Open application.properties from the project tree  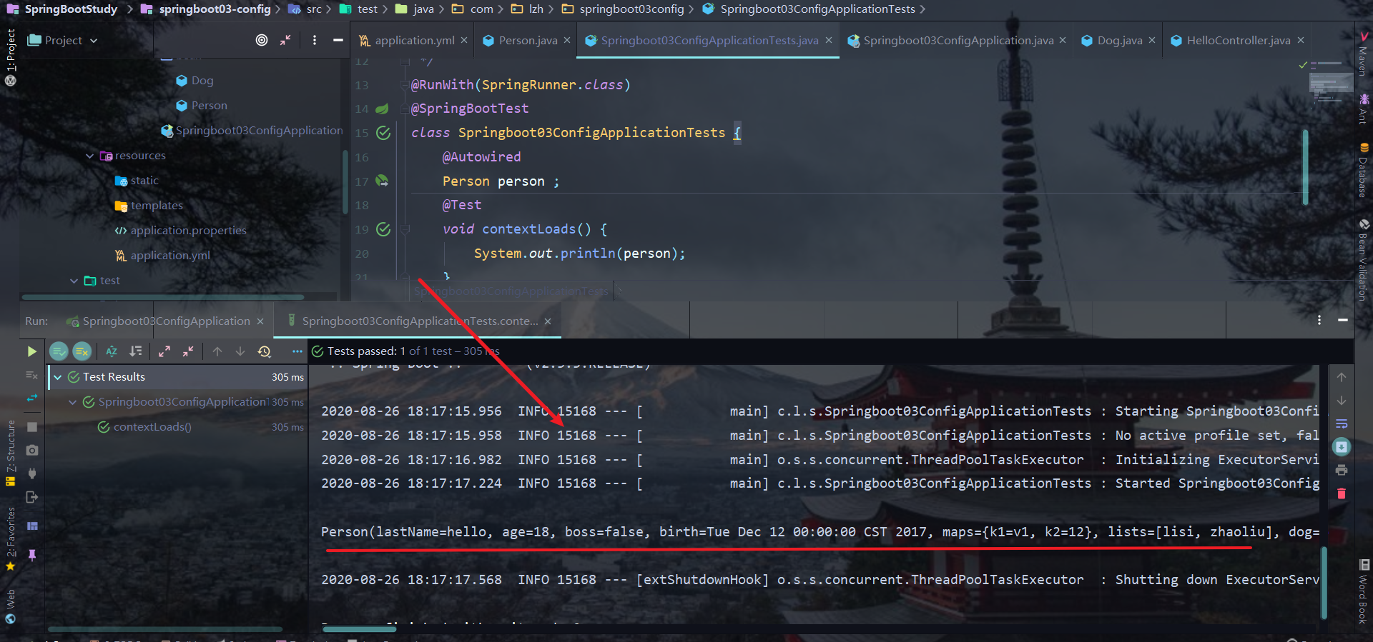tap(187, 231)
